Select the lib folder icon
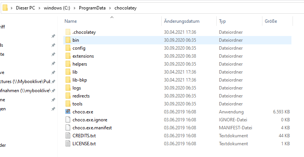Viewport: 304px width, 157px height. 68,72
